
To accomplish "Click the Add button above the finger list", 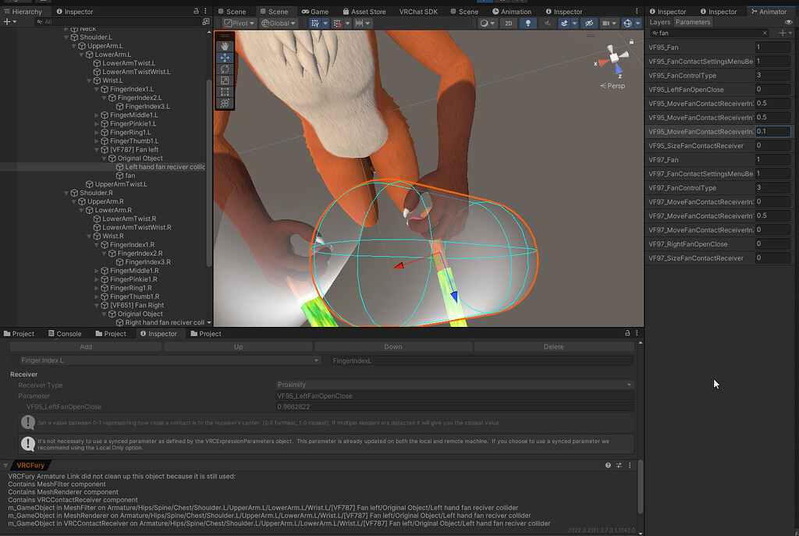I will tap(86, 346).
